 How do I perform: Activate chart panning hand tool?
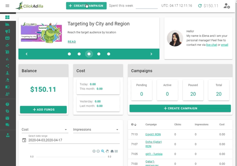coord(107,151)
